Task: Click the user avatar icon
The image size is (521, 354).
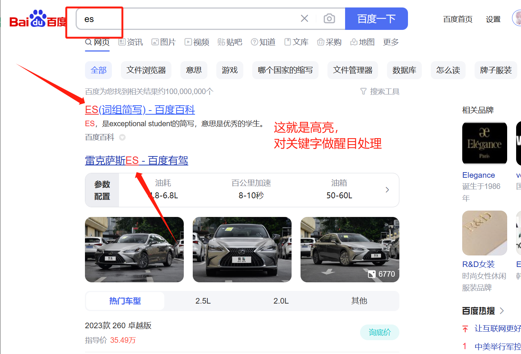Action: coord(517,18)
